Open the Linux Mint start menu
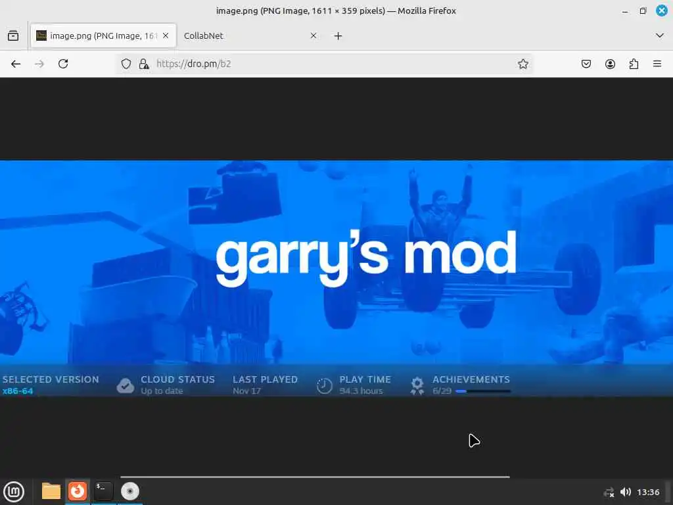The image size is (673, 505). (14, 492)
